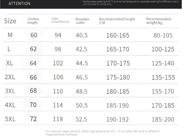
Task: Select the 4XL size label
Action: click(x=10, y=105)
